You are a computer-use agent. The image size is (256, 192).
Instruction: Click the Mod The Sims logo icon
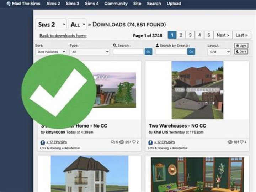(x=9, y=4)
